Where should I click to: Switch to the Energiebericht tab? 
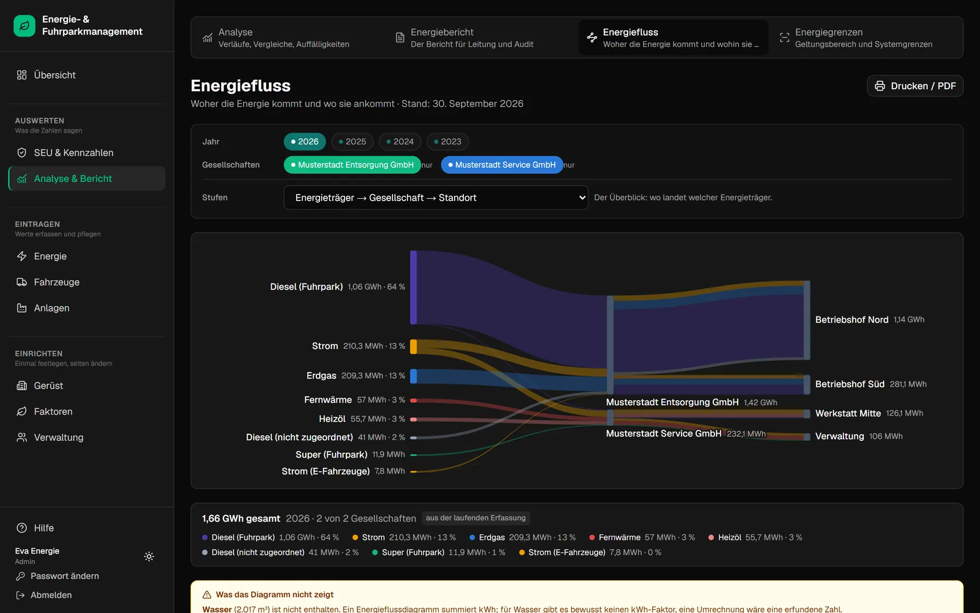tap(481, 38)
